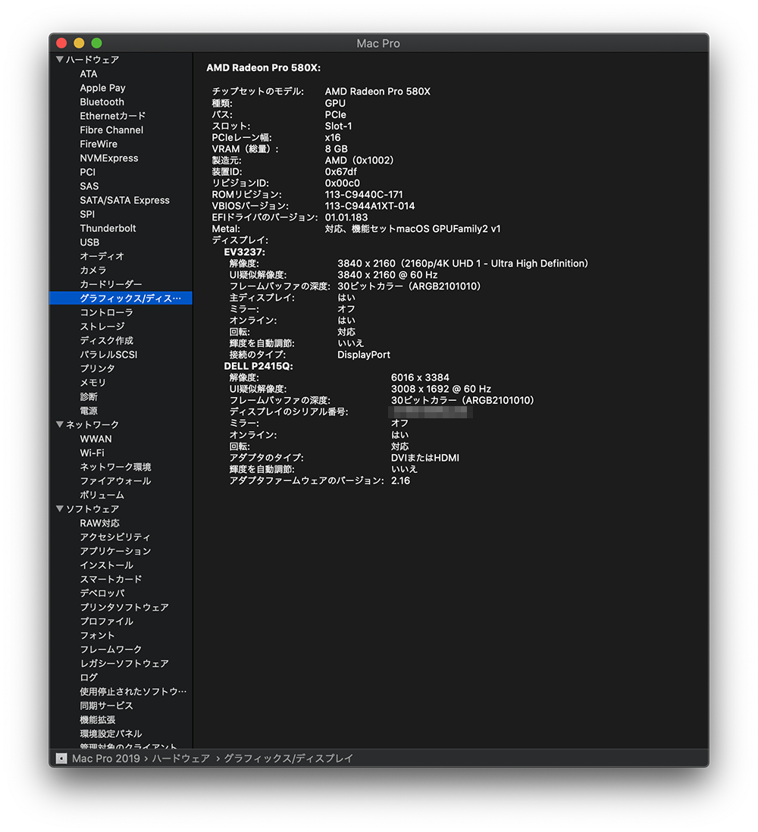Click Mac Pro 2019 in the path bar
The image size is (758, 832).
point(105,758)
